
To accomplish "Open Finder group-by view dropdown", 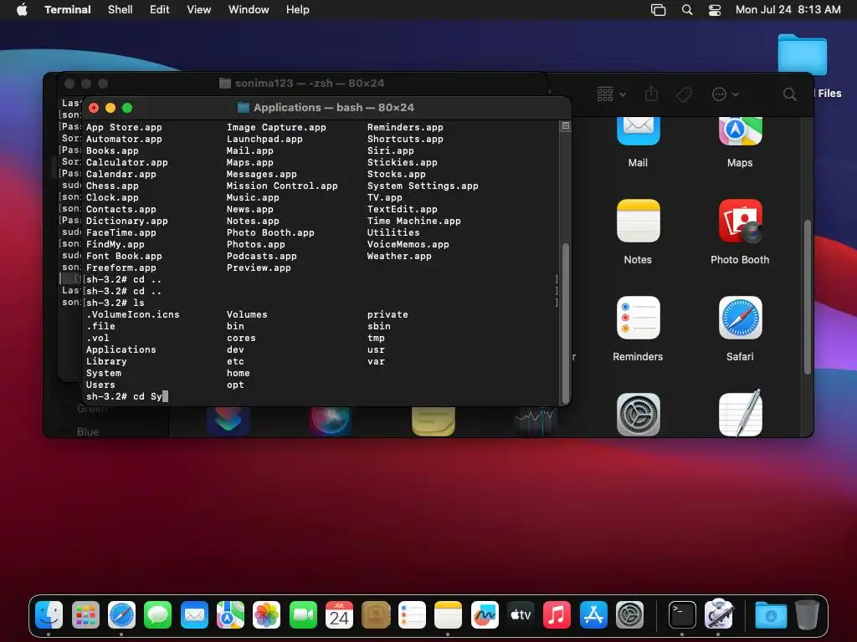I will coord(611,94).
